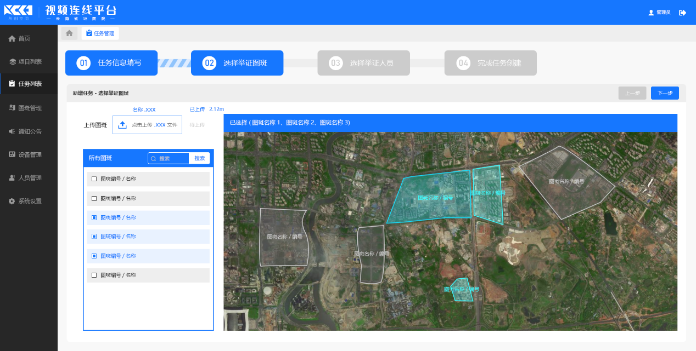
Task: Click the logout icon at top right
Action: coord(682,13)
